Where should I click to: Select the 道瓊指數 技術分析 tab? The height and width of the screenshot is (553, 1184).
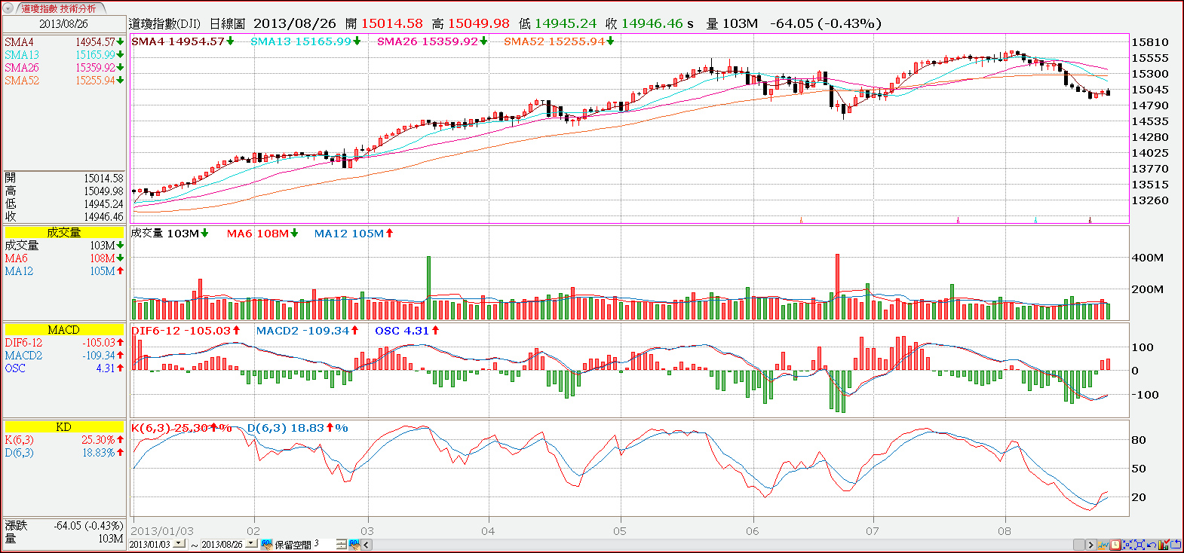(59, 8)
